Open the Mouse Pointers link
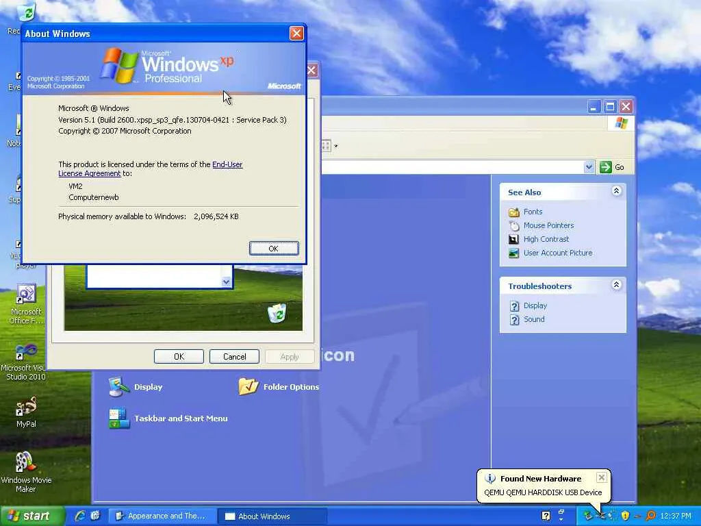Viewport: 701px width, 526px height. 548,225
